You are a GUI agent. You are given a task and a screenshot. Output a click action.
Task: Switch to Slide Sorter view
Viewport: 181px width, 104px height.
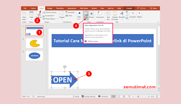point(119,96)
